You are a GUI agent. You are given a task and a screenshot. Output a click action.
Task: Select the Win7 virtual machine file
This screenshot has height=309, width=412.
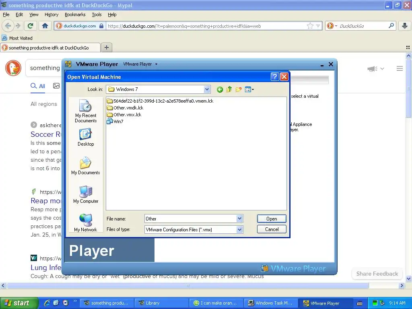(115, 122)
